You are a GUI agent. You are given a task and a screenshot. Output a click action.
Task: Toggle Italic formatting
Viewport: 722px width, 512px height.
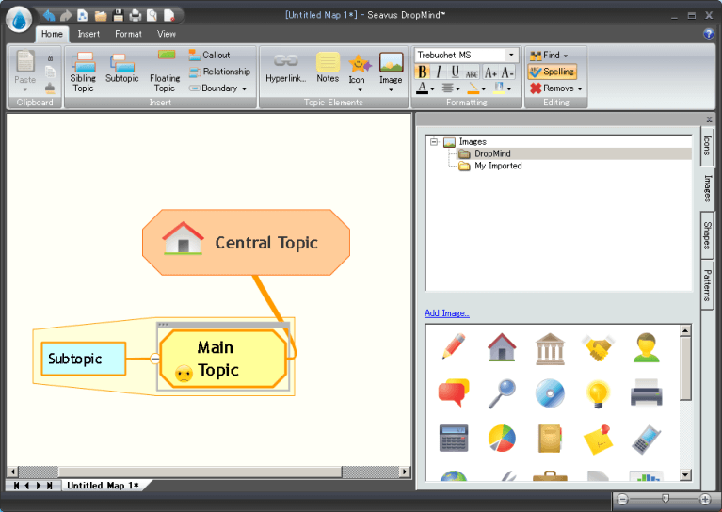(x=439, y=72)
